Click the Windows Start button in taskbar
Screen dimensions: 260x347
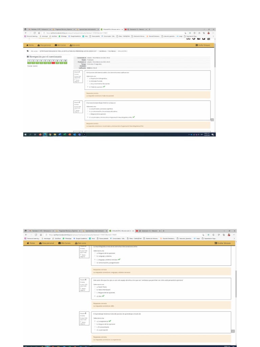point(25,134)
